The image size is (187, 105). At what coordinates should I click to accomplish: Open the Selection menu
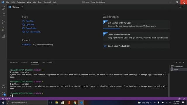[x=21, y=2]
